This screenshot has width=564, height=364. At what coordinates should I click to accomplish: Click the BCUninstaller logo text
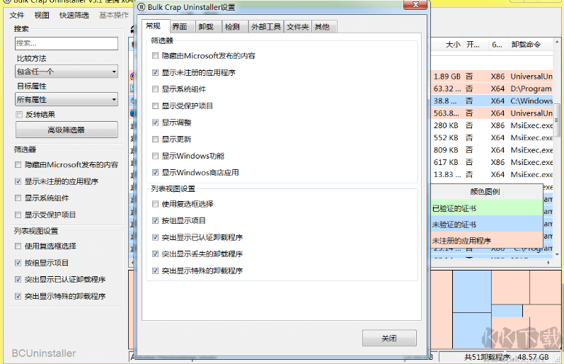click(44, 353)
